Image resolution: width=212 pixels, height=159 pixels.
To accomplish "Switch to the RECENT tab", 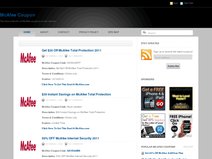I will pyautogui.click(x=188, y=147).
